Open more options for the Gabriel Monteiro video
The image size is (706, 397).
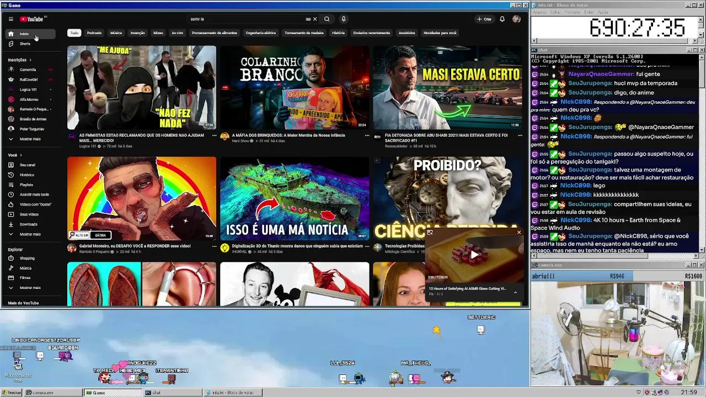tap(214, 246)
